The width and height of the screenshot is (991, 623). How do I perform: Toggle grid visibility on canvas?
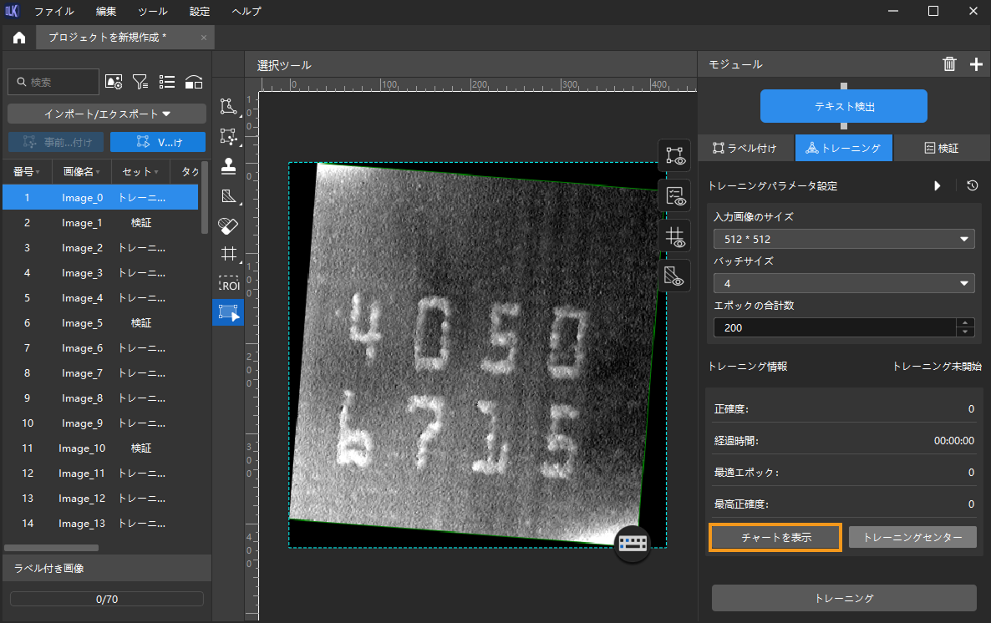click(x=674, y=236)
